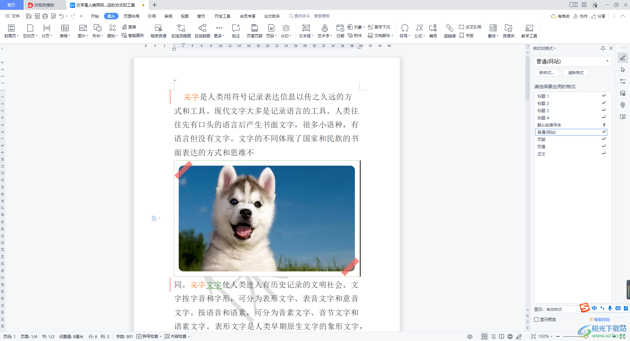630x341 pixels.
Task: Insert a cover page via 封面页
Action: (x=11, y=31)
